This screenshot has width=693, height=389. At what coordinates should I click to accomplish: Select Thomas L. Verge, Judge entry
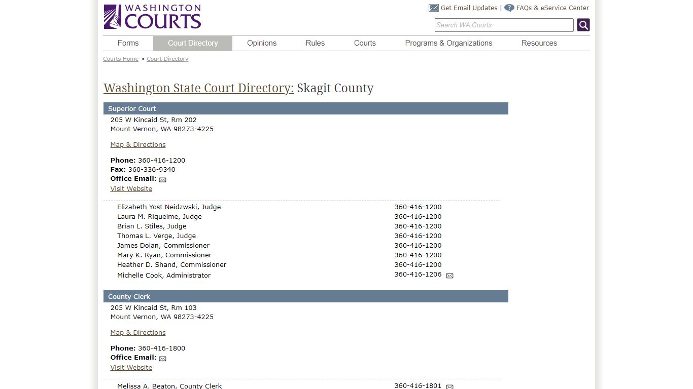156,236
